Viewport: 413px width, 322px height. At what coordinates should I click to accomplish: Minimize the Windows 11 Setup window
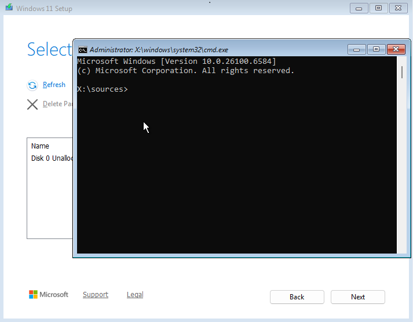tap(359, 8)
